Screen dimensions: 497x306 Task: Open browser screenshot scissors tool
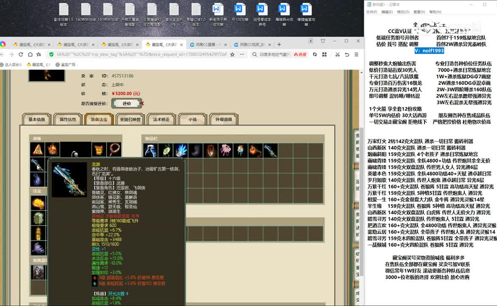pos(338,54)
